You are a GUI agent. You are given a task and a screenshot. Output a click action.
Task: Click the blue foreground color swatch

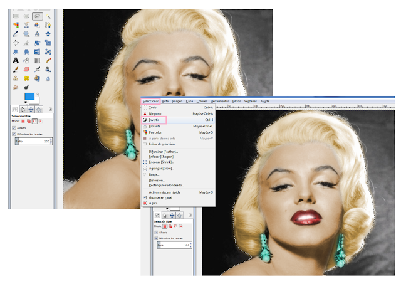[29, 97]
